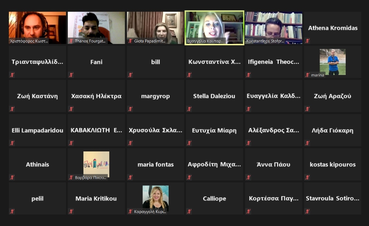The height and width of the screenshot is (226, 369).
Task: Select the marina profile picture tile
Action: click(332, 62)
